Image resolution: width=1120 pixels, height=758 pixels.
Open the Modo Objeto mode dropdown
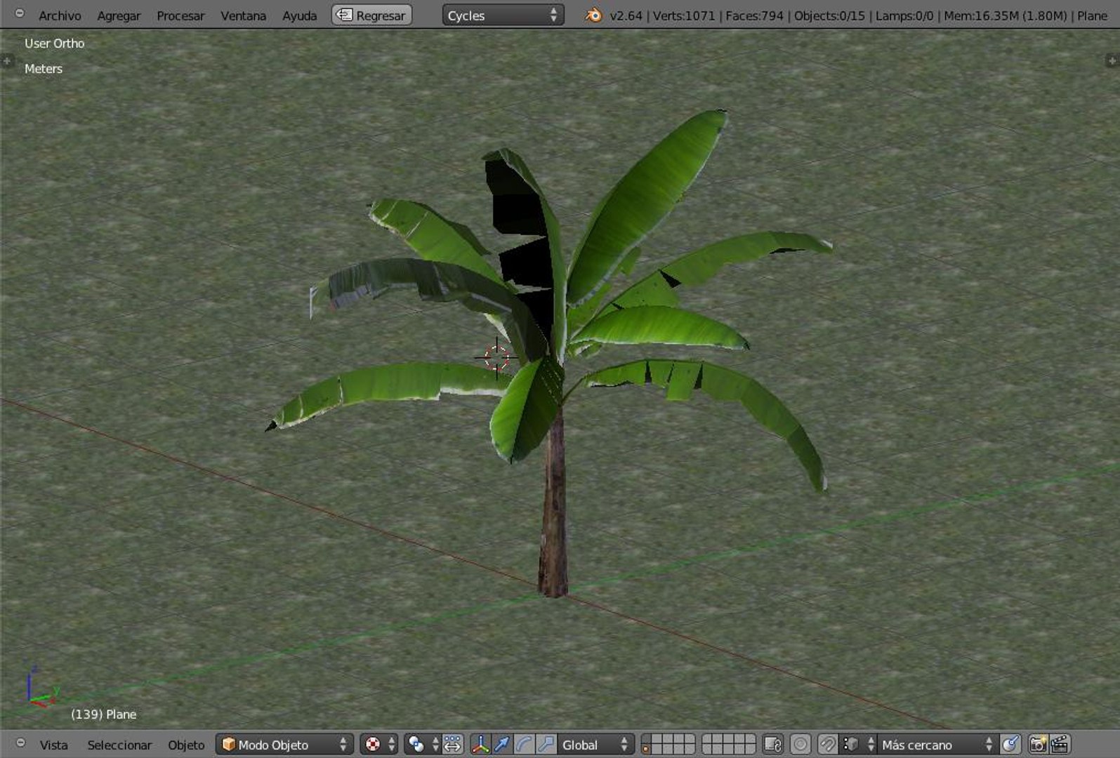click(284, 745)
